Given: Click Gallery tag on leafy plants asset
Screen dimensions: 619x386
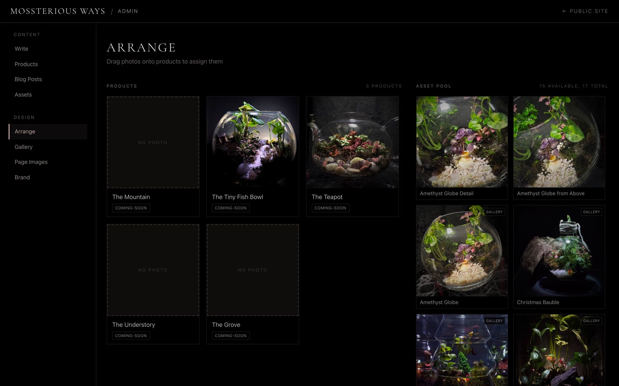Looking at the screenshot, I should [x=591, y=321].
